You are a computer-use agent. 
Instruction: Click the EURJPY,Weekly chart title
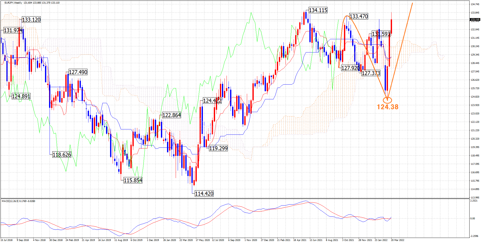pos(13,3)
